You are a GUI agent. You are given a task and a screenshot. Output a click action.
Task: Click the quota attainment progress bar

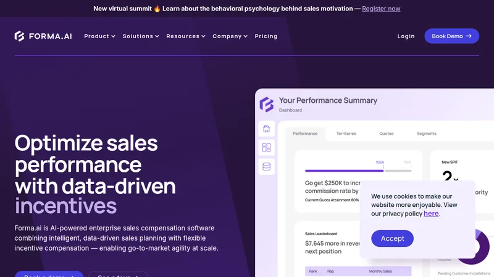tap(358, 171)
